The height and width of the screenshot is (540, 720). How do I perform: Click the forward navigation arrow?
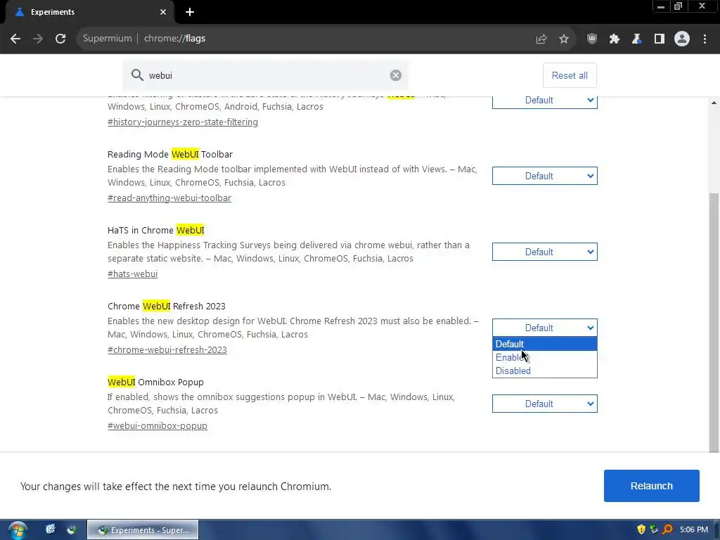(38, 39)
